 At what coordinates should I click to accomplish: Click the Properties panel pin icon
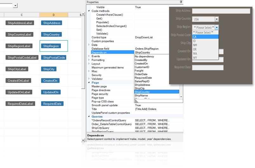(x=181, y=2)
